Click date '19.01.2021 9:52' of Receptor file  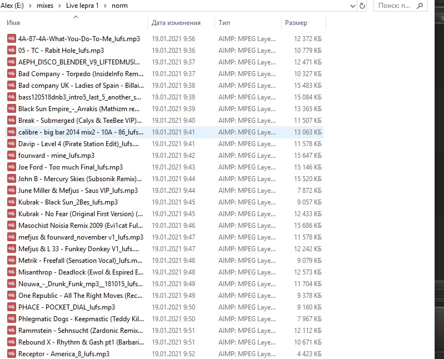click(x=173, y=354)
